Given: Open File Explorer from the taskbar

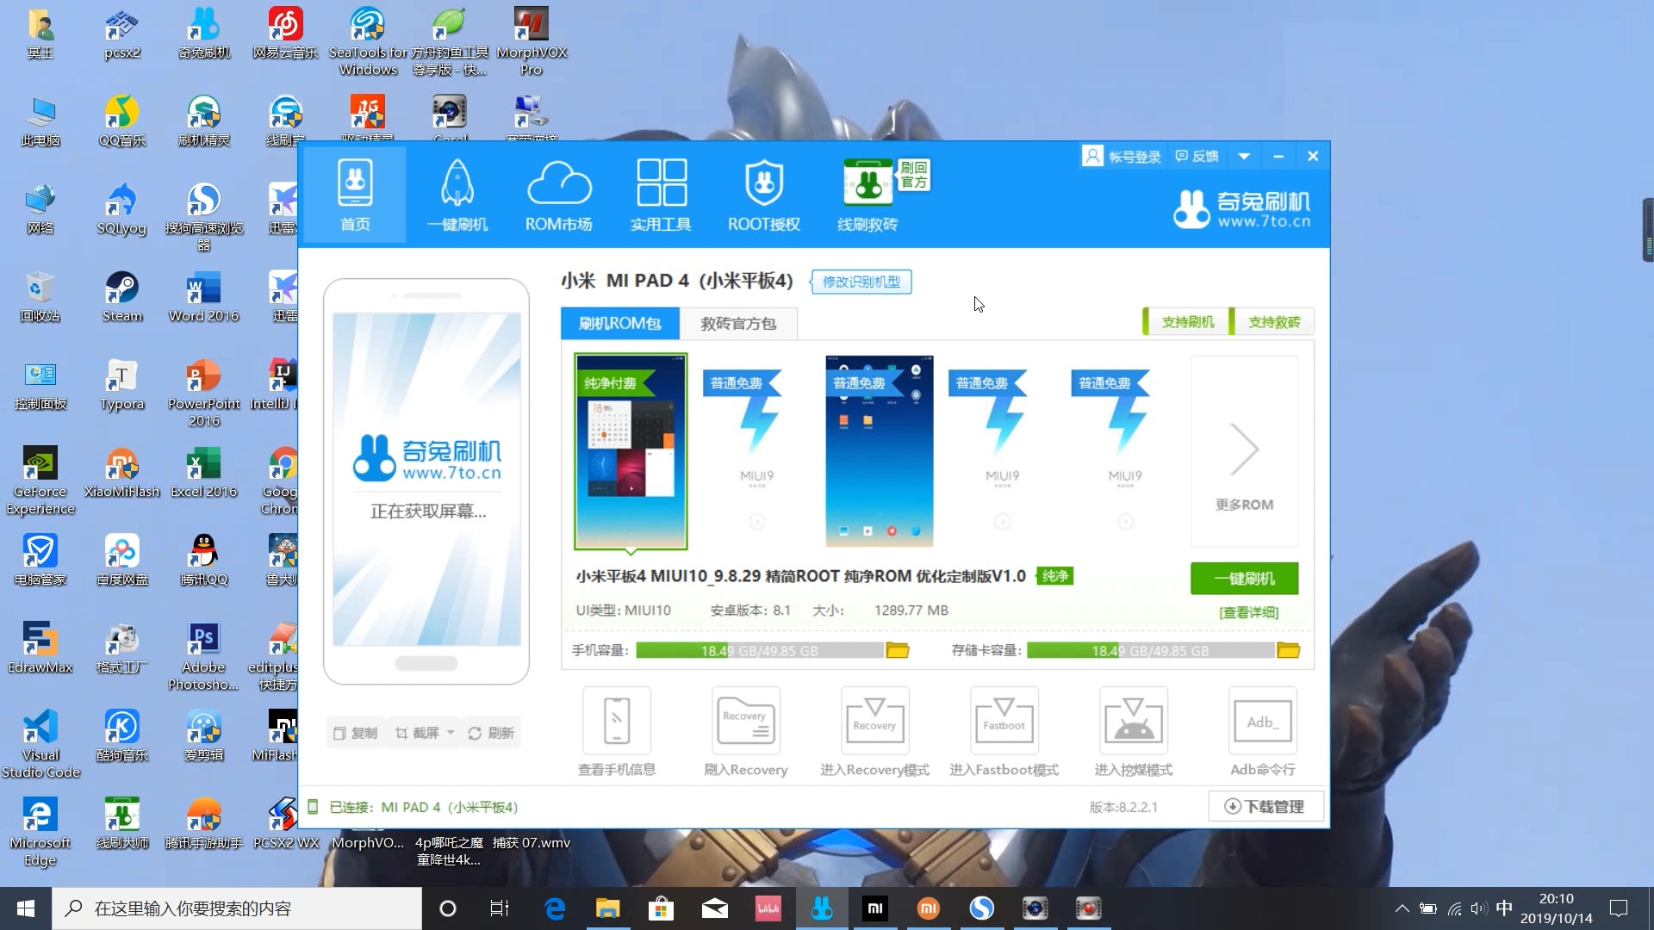Looking at the screenshot, I should [x=608, y=908].
